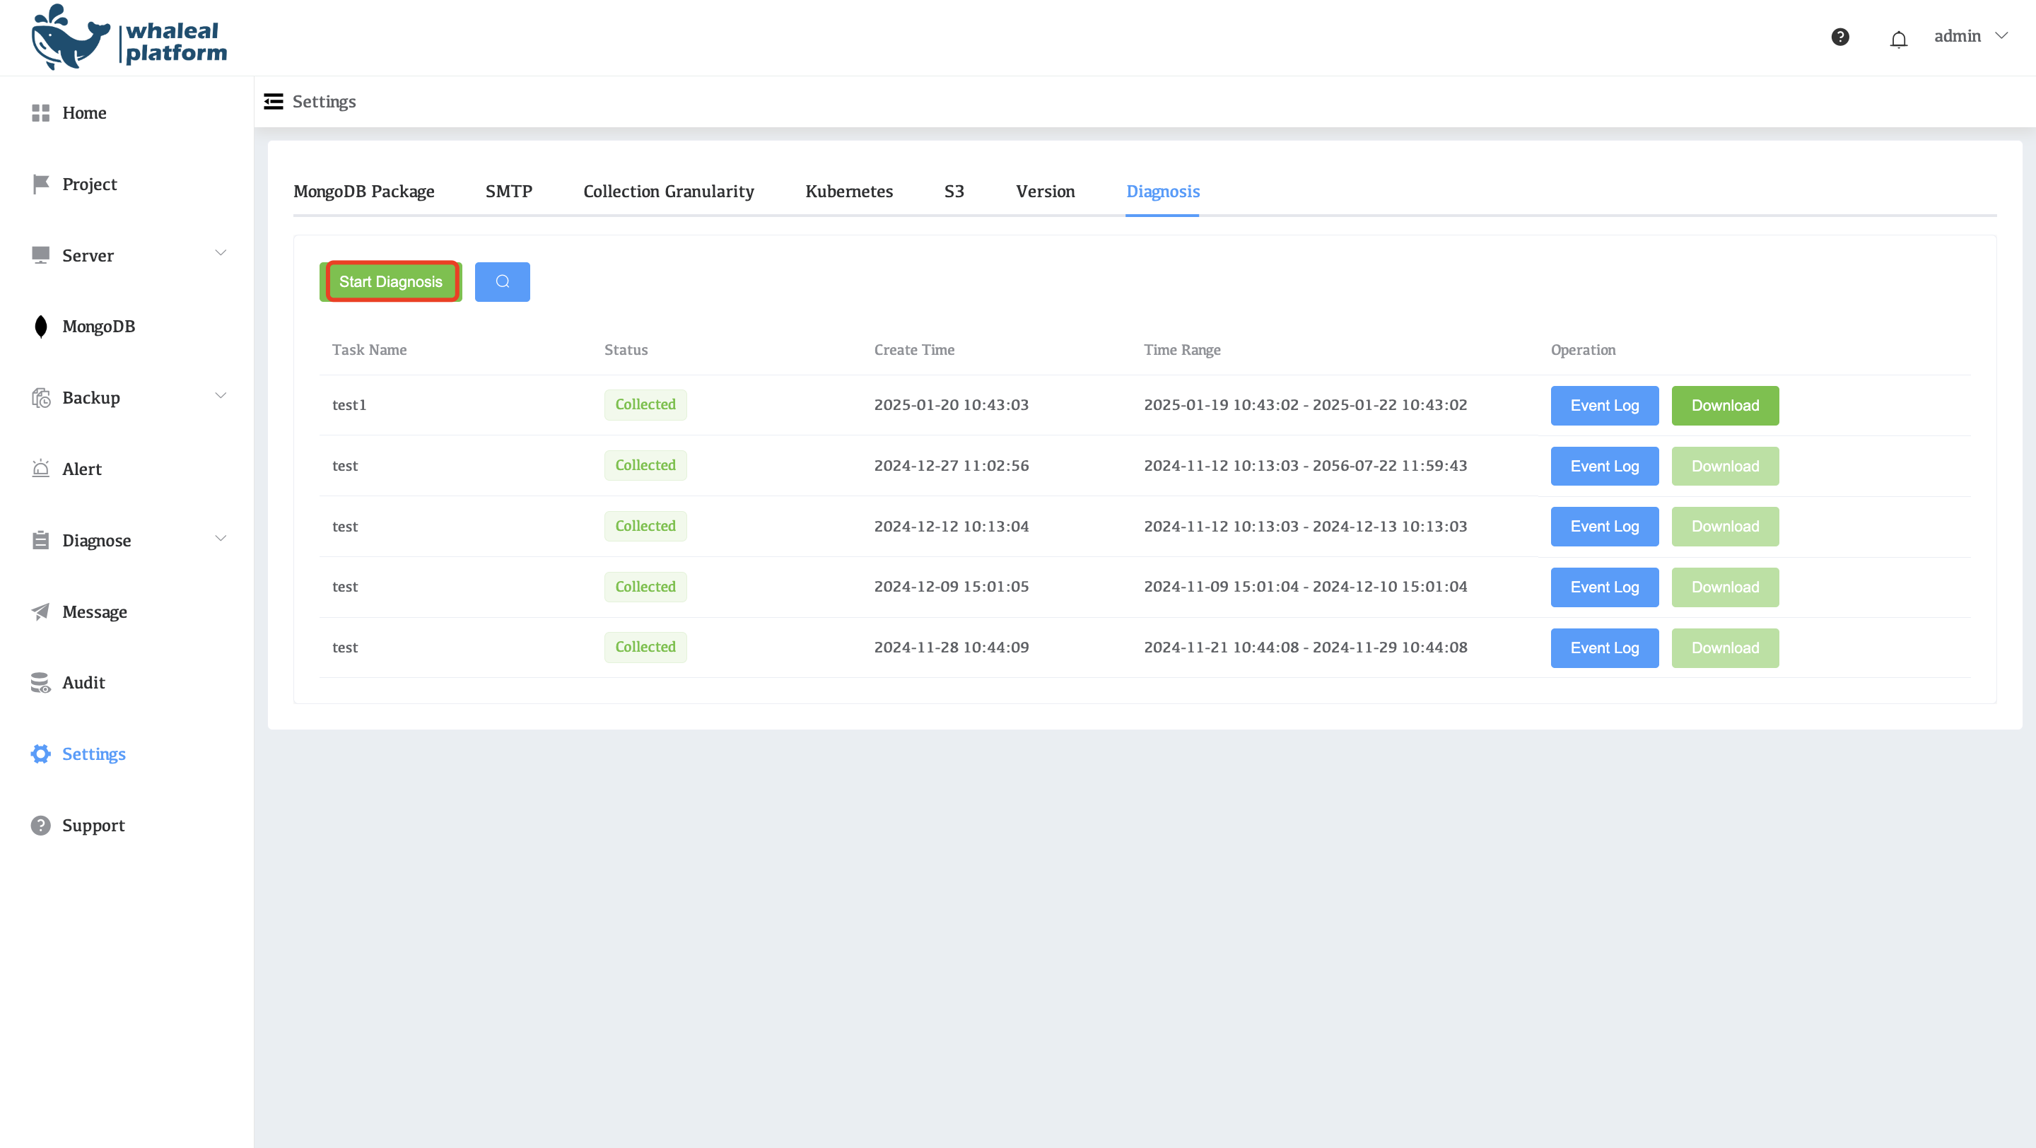Expand the Diagnose submenu chevron
Image resolution: width=2036 pixels, height=1148 pixels.
point(221,539)
